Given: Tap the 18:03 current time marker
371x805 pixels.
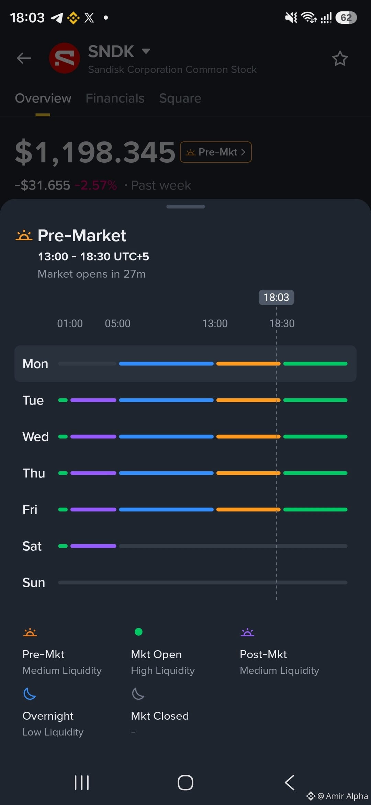Looking at the screenshot, I should click(276, 297).
